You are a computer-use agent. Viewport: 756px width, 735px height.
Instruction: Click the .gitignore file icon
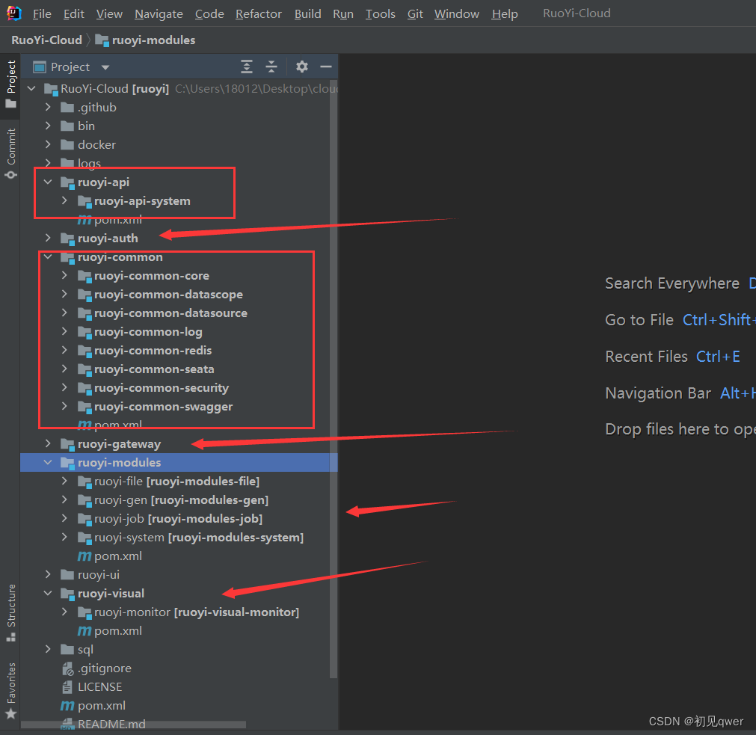[x=67, y=668]
